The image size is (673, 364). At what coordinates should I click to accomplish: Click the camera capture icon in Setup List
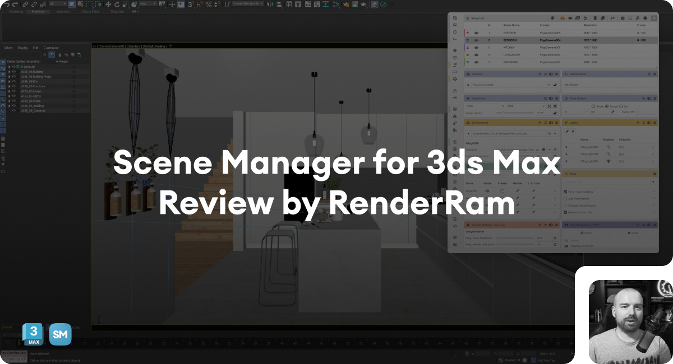[623, 18]
